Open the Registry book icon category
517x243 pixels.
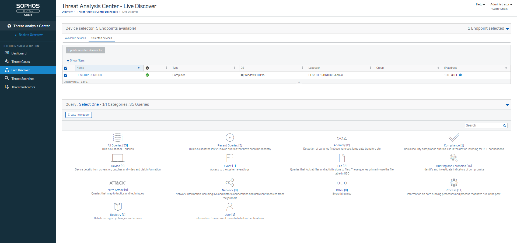(118, 207)
